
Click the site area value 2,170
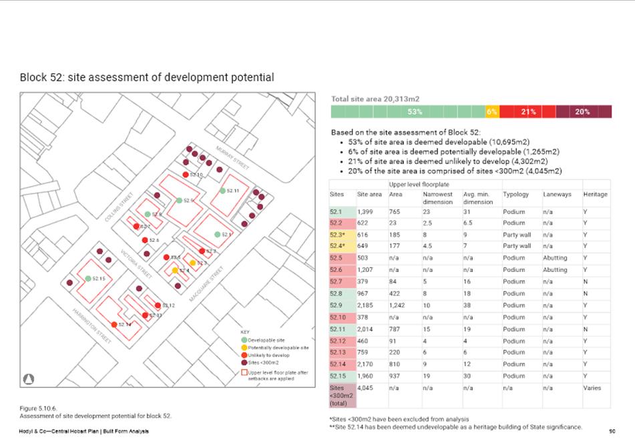tap(365, 364)
